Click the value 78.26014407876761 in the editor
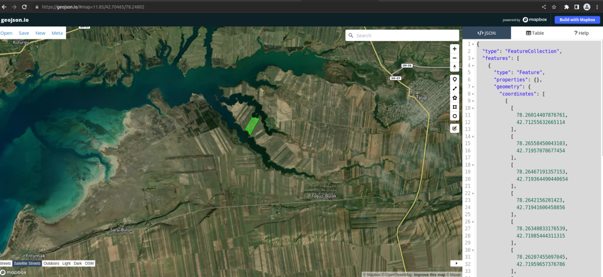The image size is (603, 277). click(542, 115)
